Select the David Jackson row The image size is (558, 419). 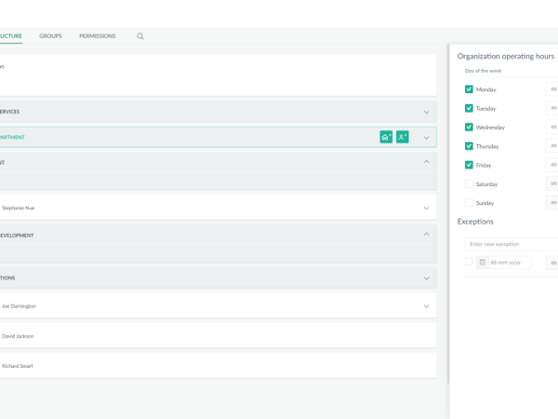(219, 335)
